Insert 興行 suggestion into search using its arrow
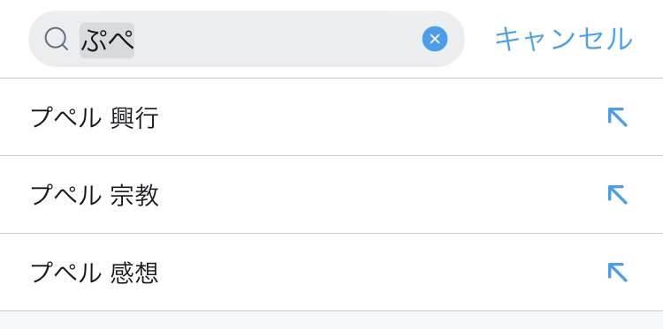 (618, 117)
